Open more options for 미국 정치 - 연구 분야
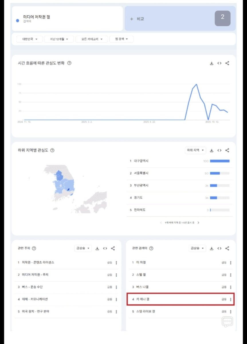The image size is (247, 344). pos(116,312)
